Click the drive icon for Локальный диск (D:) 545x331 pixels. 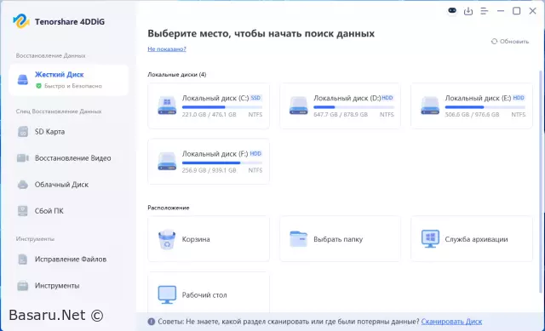299,106
